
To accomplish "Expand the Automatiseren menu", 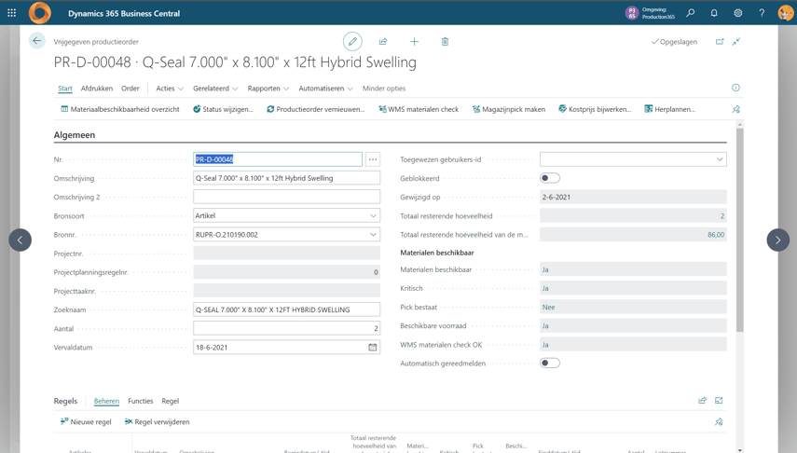I will click(x=325, y=89).
